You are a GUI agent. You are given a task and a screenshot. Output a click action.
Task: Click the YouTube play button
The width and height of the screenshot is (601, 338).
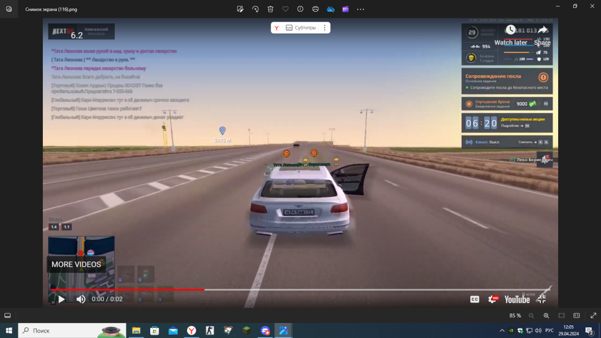[x=61, y=299]
